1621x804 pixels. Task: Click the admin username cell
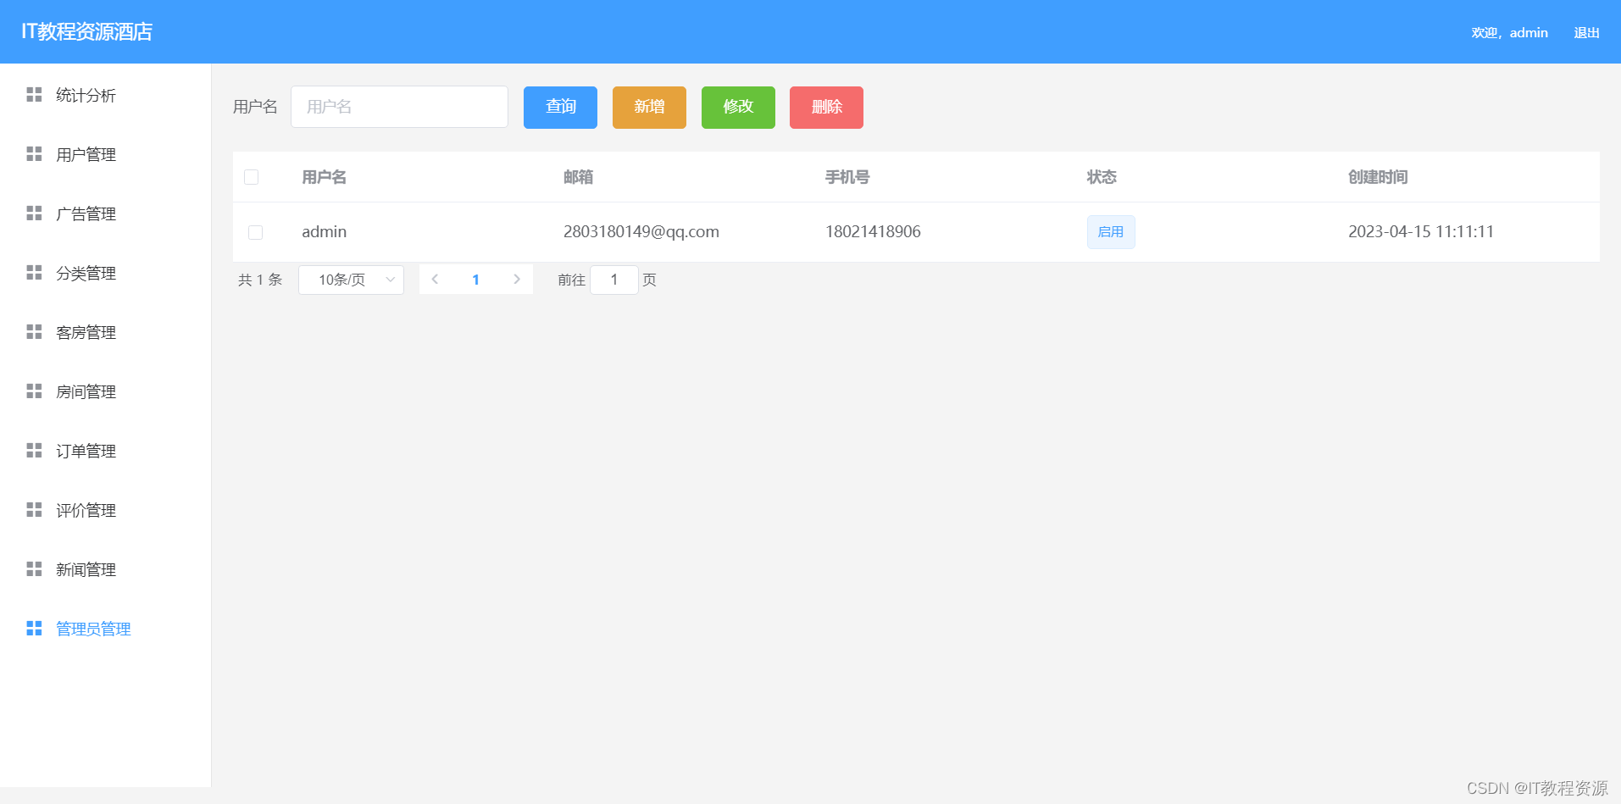(x=324, y=231)
